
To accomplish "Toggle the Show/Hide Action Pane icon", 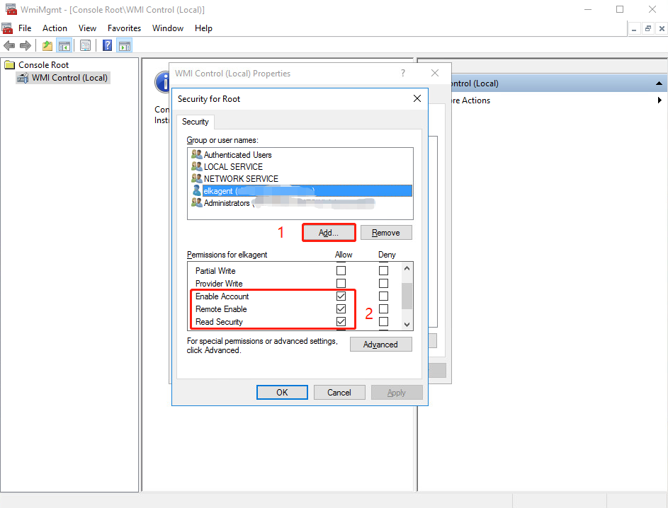I will tap(124, 45).
